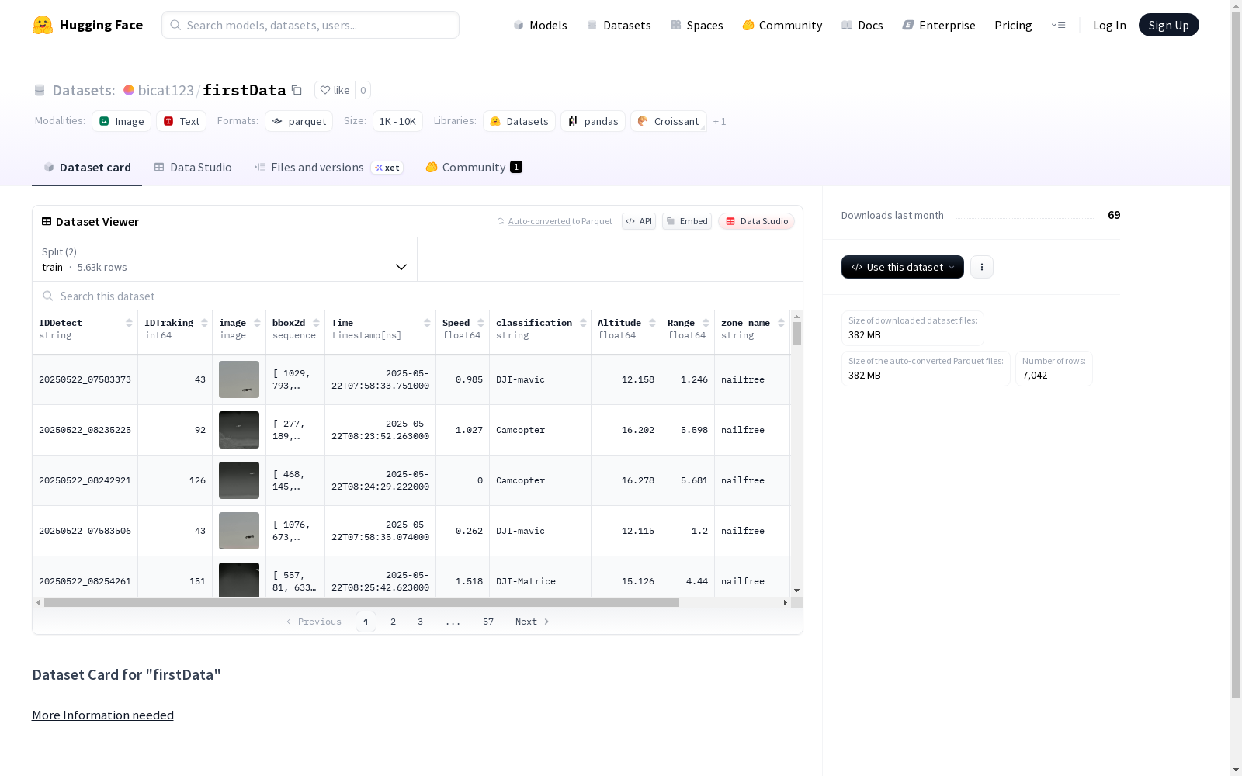1242x776 pixels.
Task: Select the pandas library tag
Action: 593,121
